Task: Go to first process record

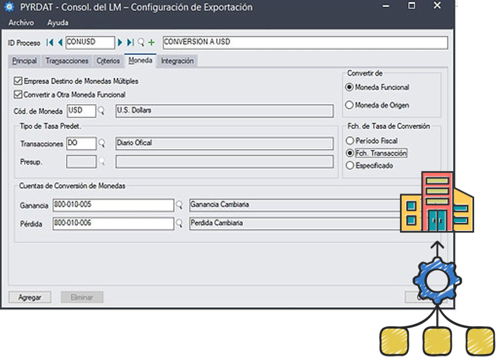Action: coord(50,42)
